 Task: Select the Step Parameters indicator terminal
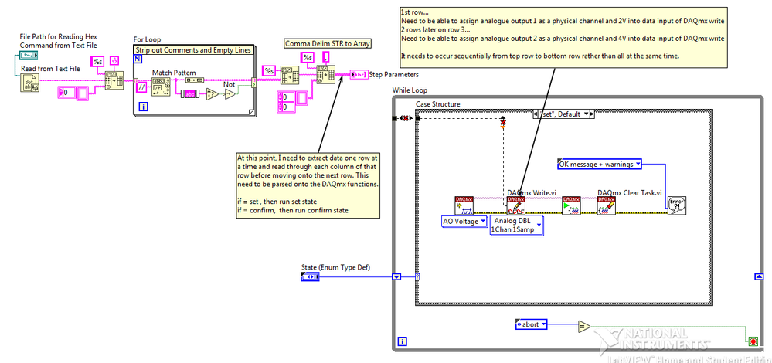(358, 75)
